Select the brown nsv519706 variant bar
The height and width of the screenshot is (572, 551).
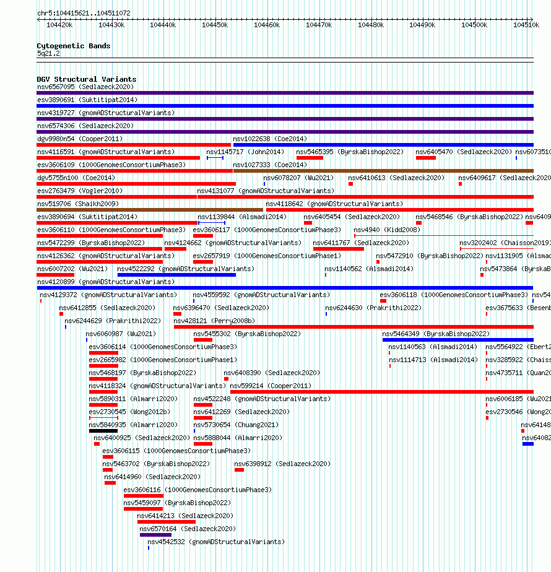pyautogui.click(x=150, y=210)
